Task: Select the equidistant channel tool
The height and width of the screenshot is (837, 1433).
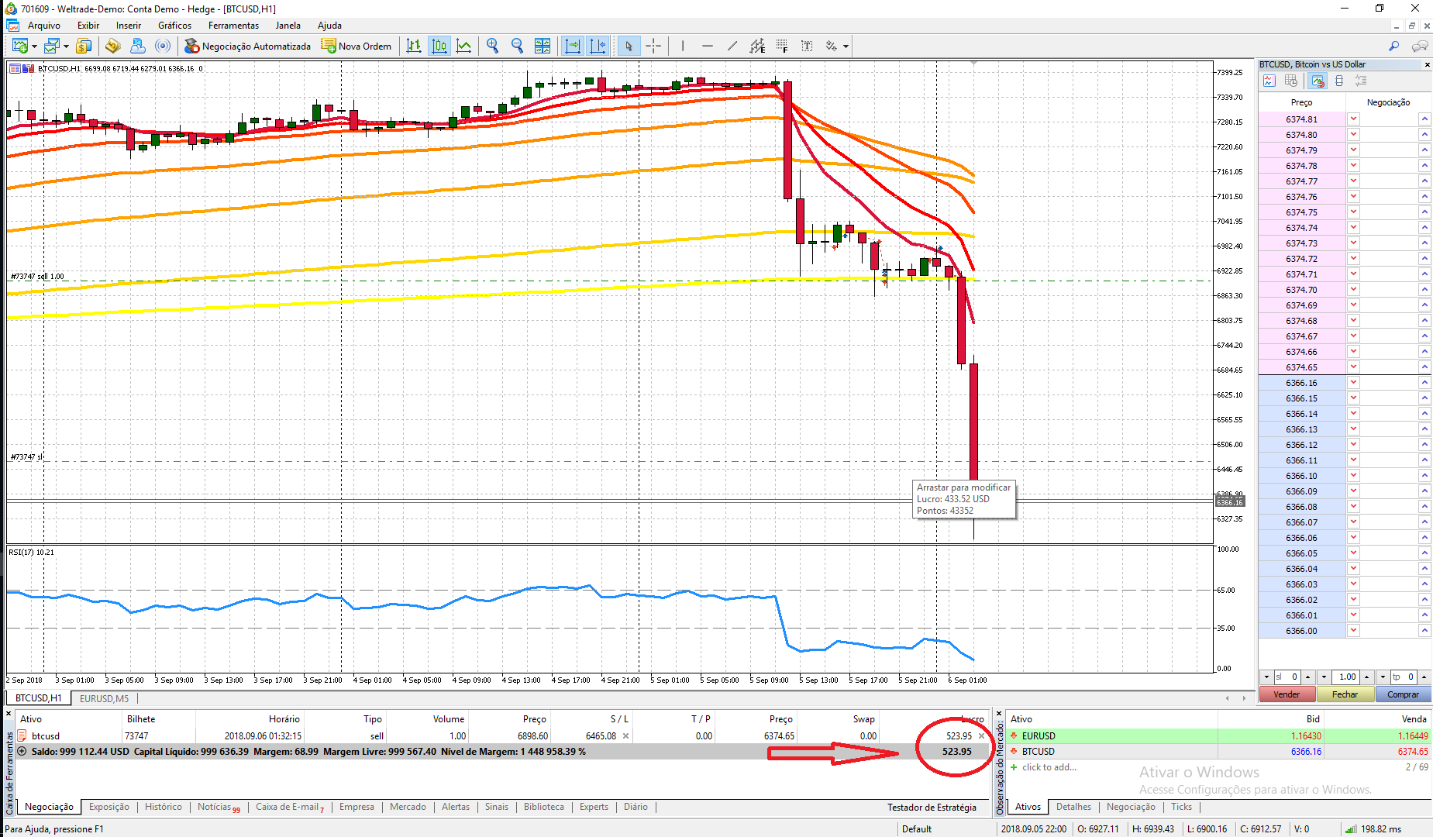Action: tap(757, 46)
